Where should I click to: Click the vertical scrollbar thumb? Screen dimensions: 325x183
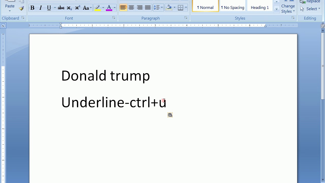(x=323, y=66)
